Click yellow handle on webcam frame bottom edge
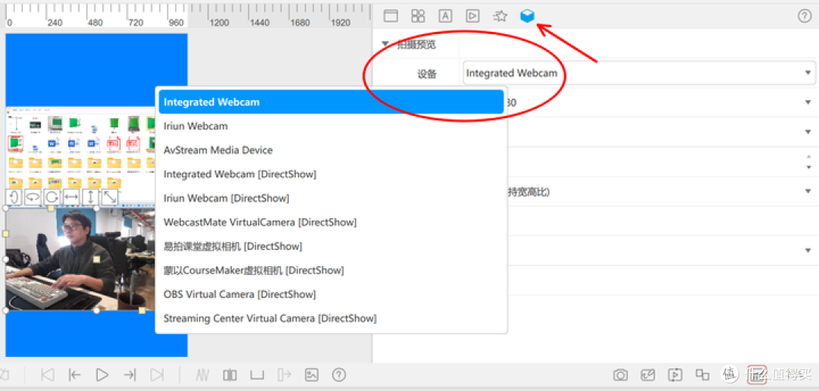The image size is (819, 391). coord(142,311)
